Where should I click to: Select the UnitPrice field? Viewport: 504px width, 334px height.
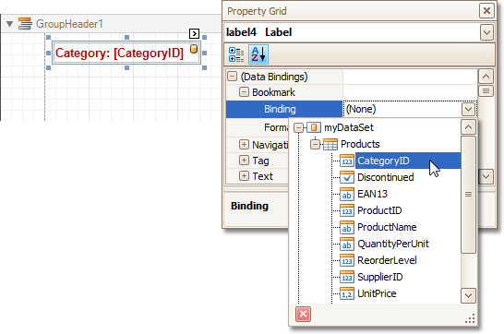pos(377,293)
